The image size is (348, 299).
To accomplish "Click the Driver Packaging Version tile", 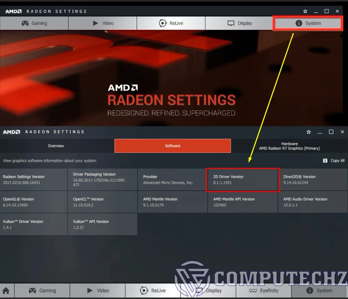I will point(103,179).
